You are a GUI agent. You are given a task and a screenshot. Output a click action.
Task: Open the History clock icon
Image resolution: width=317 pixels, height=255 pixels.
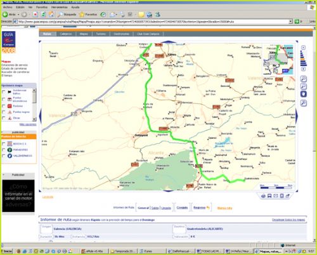(103, 15)
